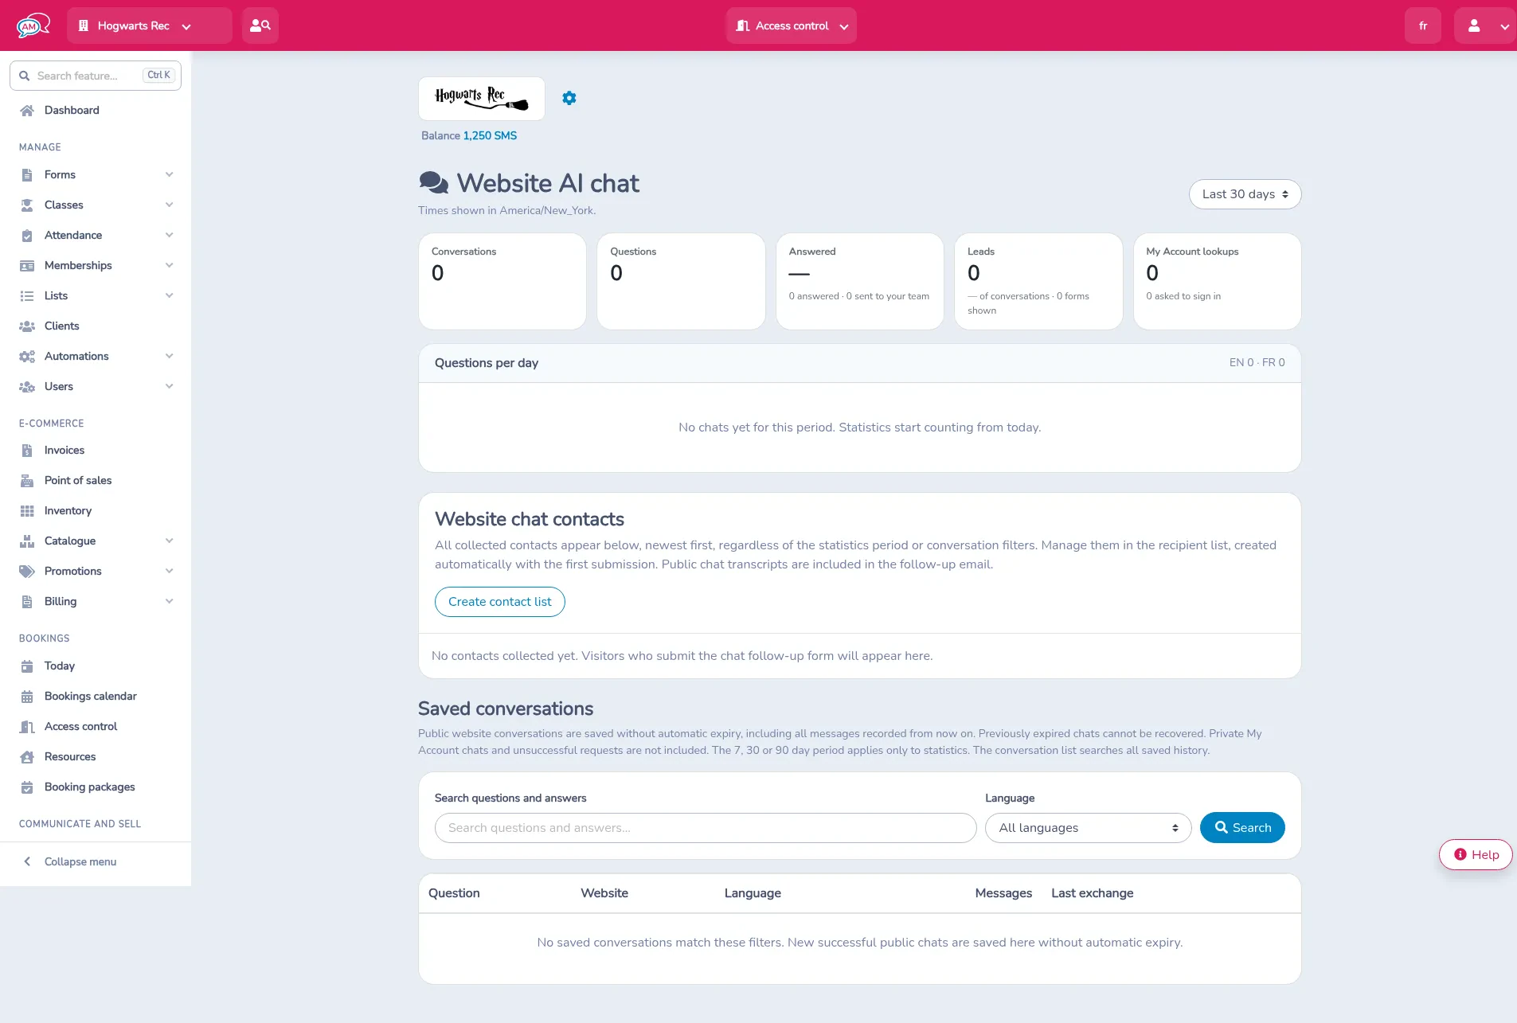Click the Dashboard home icon
This screenshot has width=1517, height=1023.
coord(27,111)
